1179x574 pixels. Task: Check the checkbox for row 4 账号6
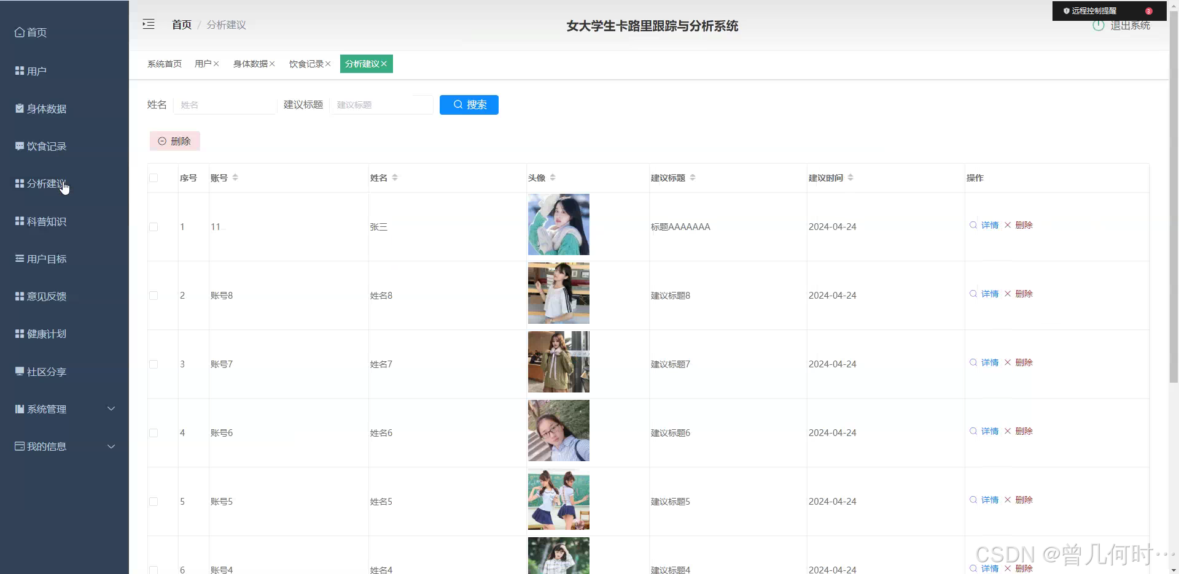[x=154, y=433]
